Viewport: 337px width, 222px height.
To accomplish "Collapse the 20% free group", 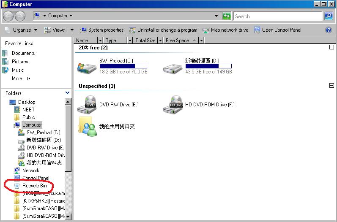I will click(x=332, y=47).
